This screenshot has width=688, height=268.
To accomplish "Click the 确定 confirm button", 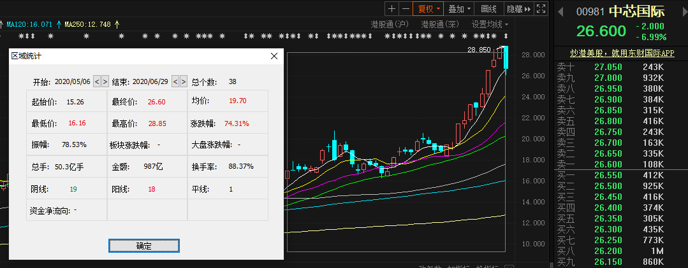I will [x=144, y=246].
